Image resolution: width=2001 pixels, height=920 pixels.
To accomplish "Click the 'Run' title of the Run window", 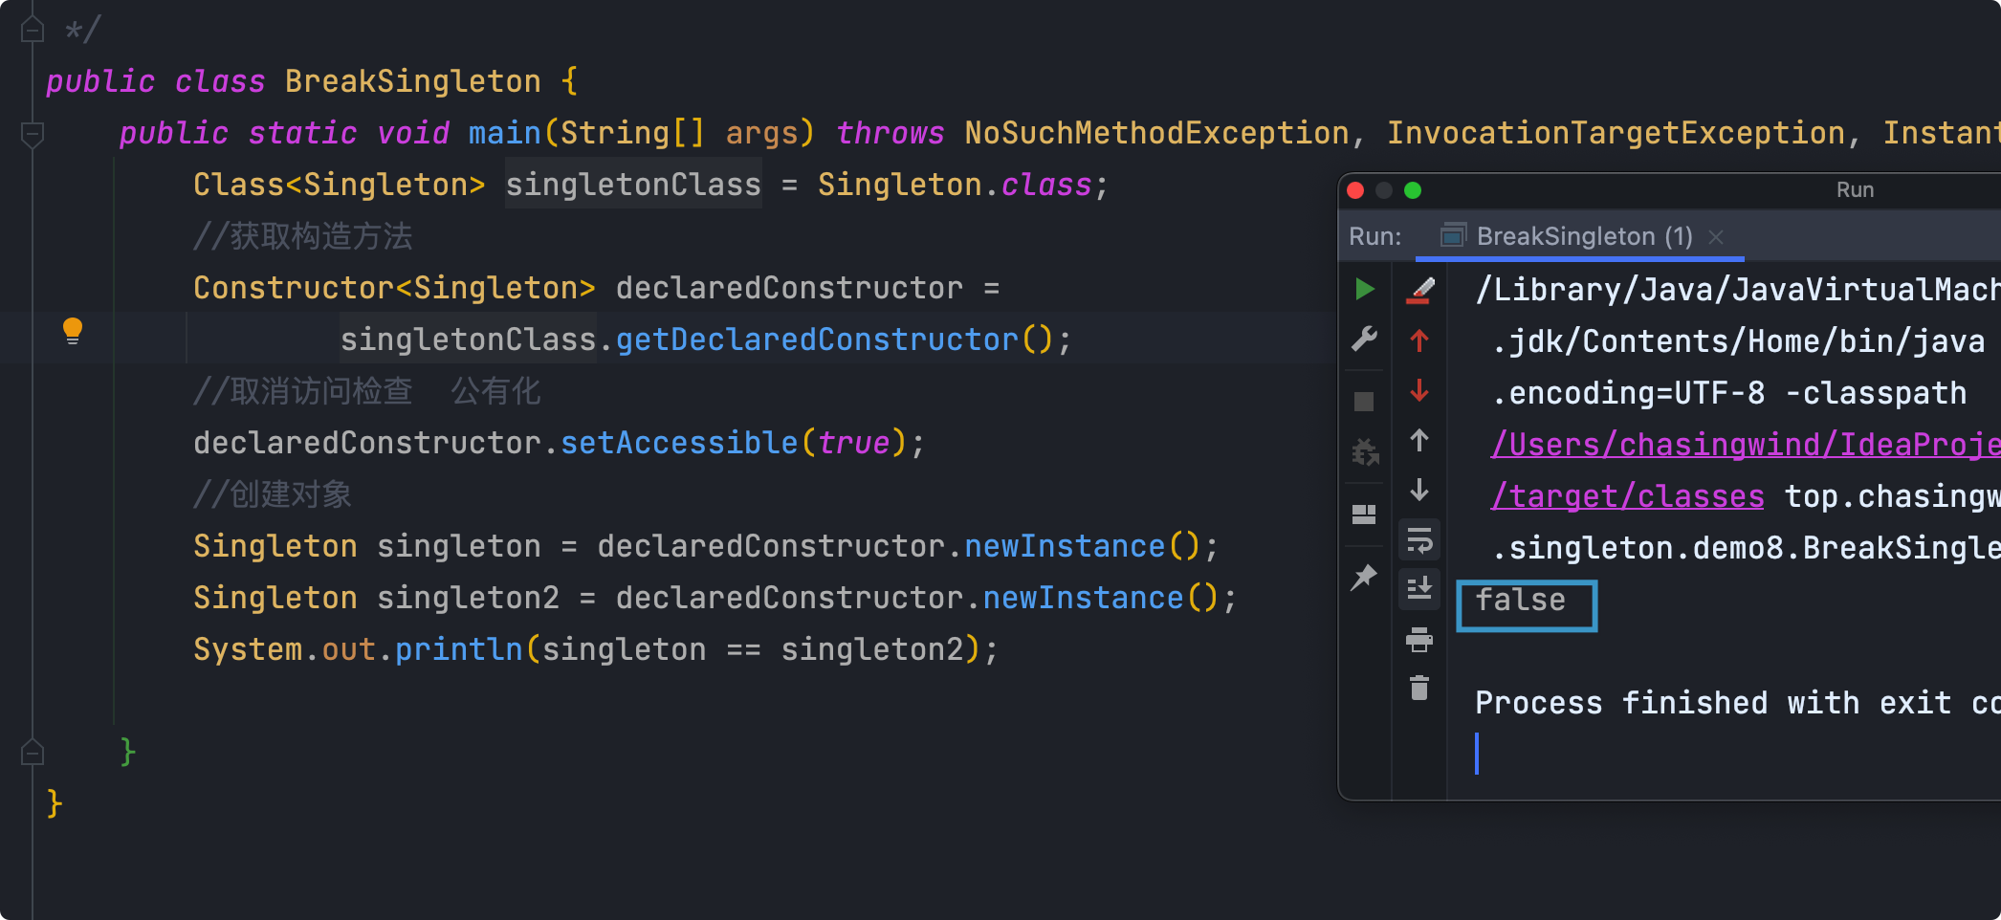I will click(1855, 190).
